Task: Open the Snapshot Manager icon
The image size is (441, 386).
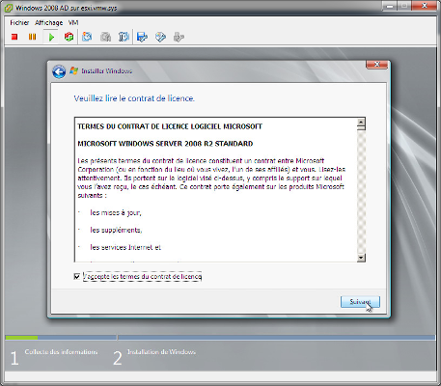Action: (124, 37)
